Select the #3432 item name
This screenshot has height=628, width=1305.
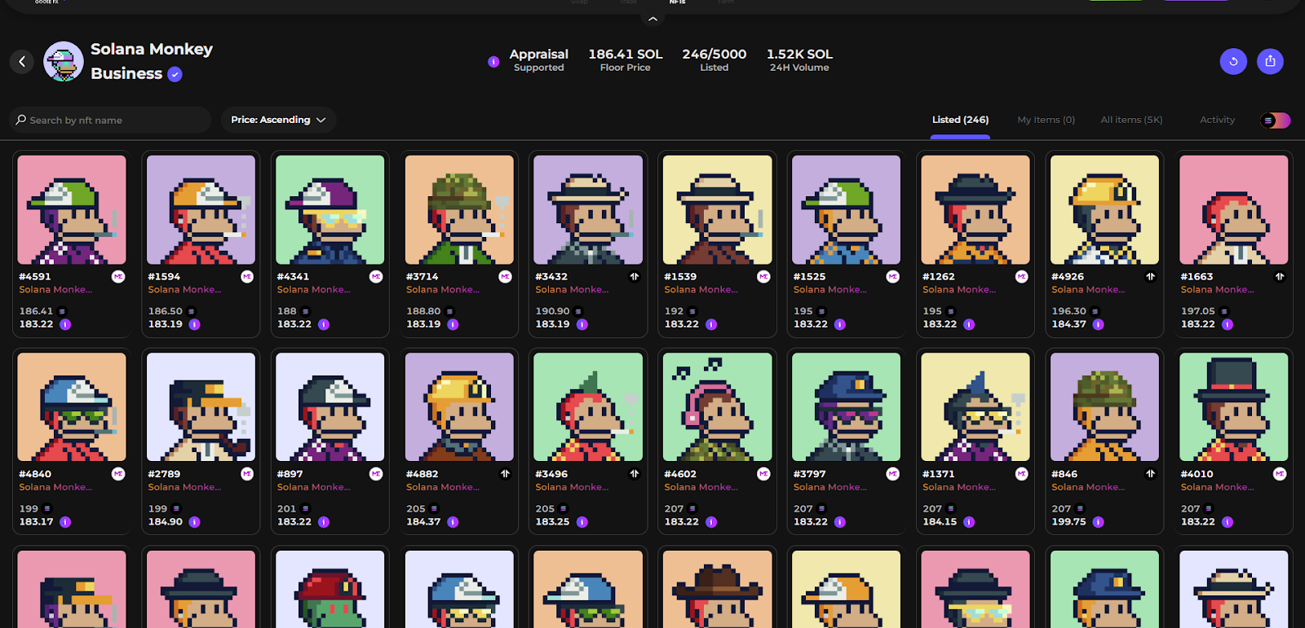(551, 277)
